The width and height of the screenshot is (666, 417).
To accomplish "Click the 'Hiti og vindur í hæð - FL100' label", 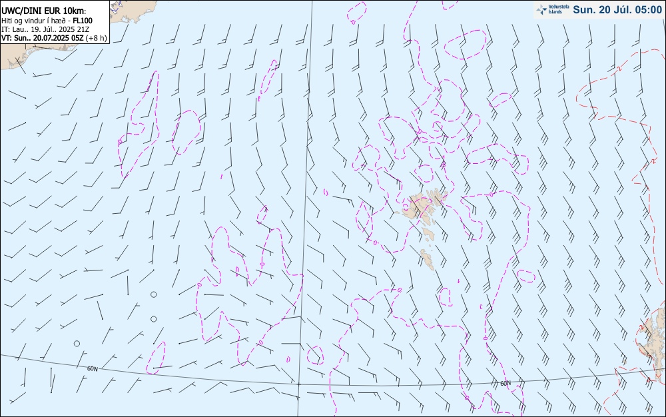I will [x=47, y=21].
